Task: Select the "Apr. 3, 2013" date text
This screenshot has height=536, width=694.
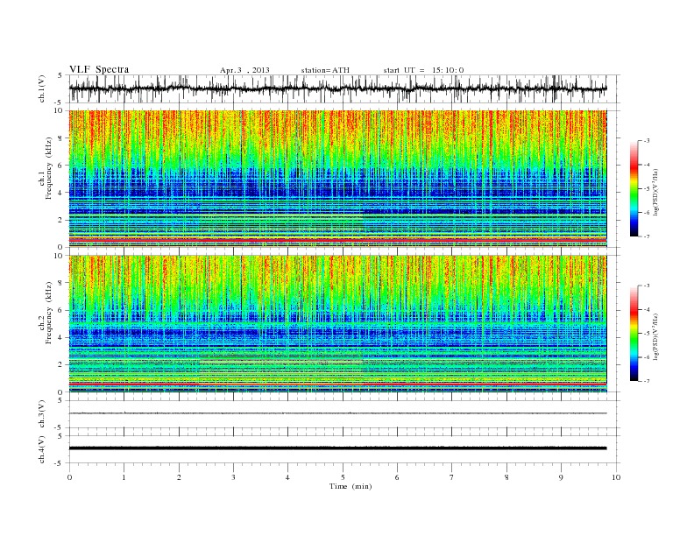Action: click(x=244, y=70)
